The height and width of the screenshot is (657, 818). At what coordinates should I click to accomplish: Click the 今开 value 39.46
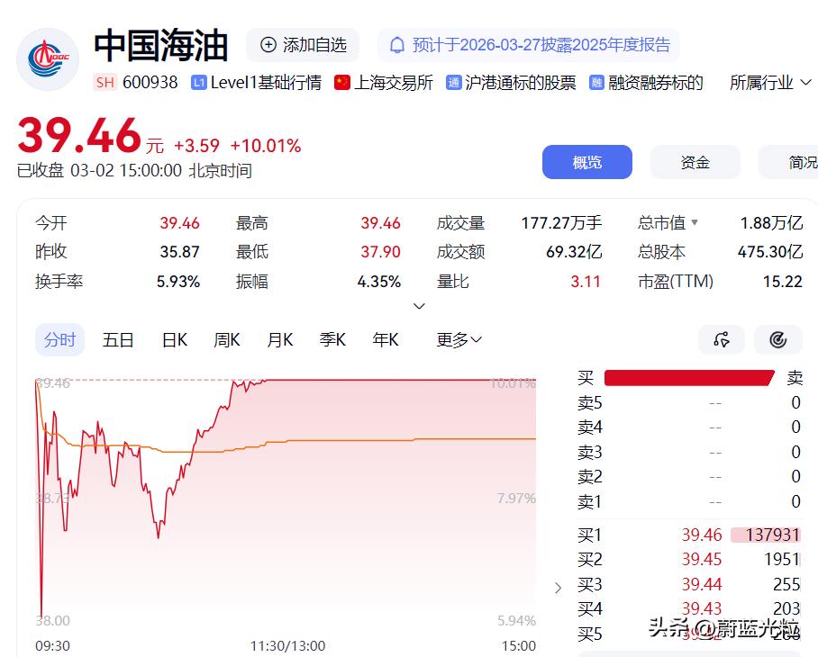tap(179, 223)
